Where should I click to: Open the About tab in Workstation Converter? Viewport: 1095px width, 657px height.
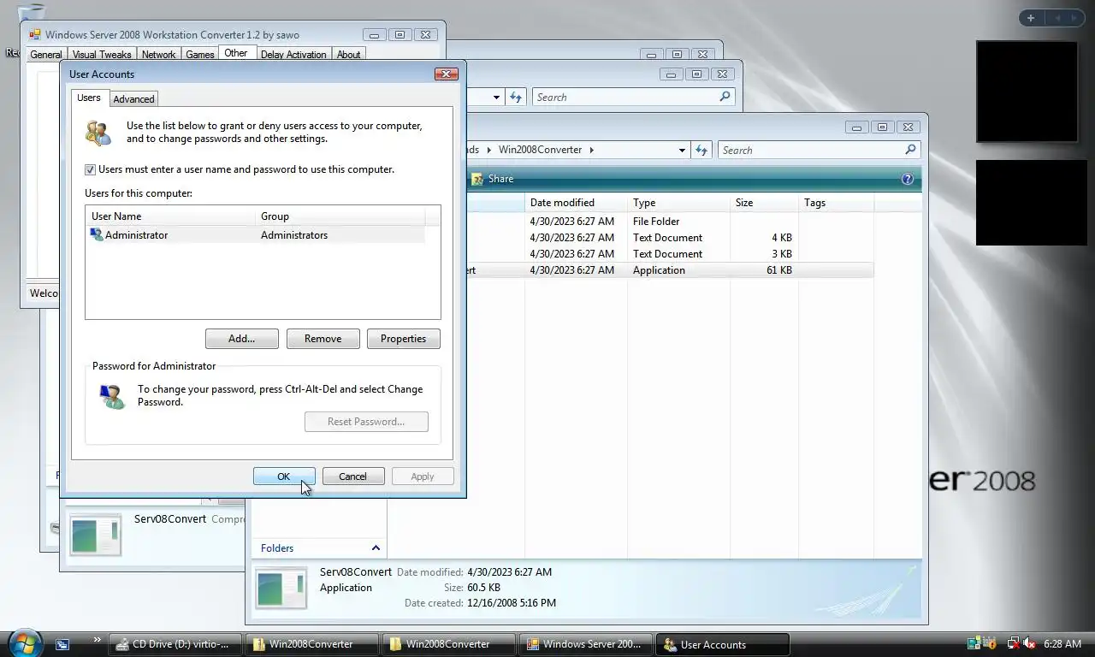point(348,54)
